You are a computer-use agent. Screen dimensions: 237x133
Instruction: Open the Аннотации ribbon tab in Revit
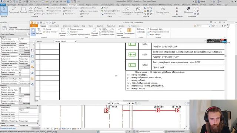click(73, 5)
